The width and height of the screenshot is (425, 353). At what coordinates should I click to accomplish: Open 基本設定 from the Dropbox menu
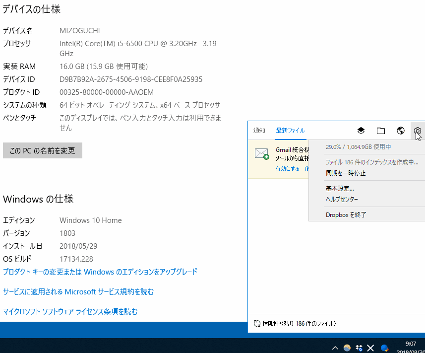coord(341,188)
